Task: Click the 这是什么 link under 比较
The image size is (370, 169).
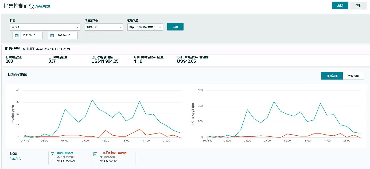Action: pos(15,159)
